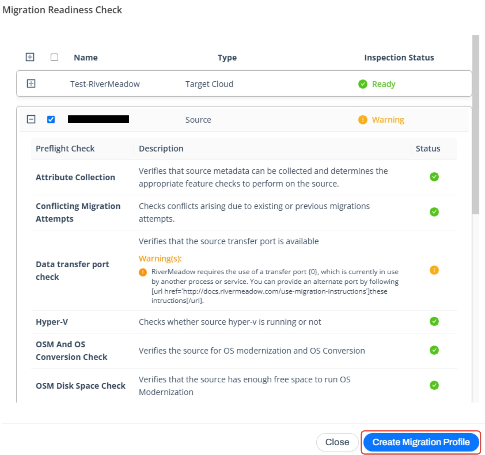Click the OSM And OS Conversion Check label

(71, 350)
